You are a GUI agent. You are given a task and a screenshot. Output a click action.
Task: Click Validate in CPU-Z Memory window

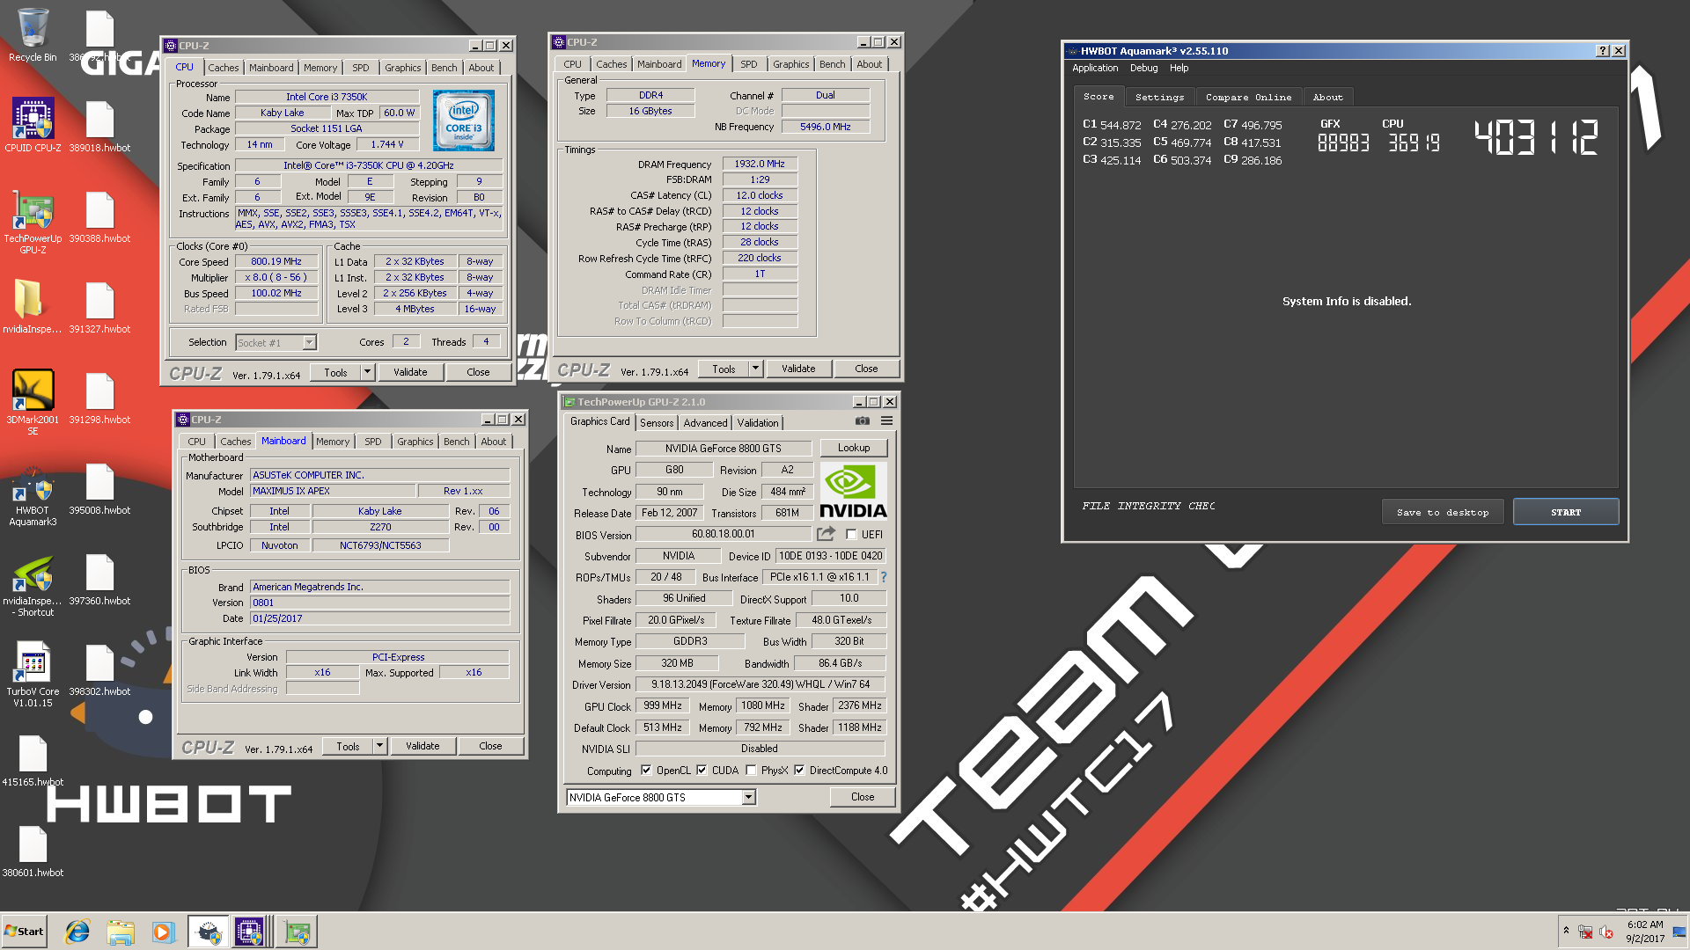[797, 369]
